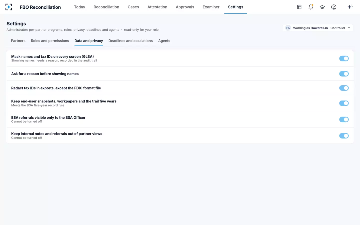This screenshot has width=360, height=225.
Task: Go to the Today tab
Action: [79, 7]
